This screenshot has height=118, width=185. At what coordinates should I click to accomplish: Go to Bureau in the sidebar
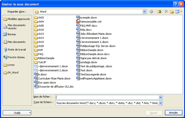click(10, 34)
